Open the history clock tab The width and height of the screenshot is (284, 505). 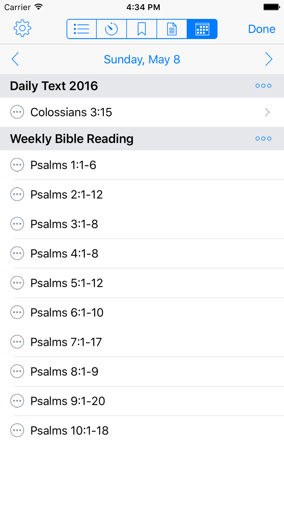[111, 29]
